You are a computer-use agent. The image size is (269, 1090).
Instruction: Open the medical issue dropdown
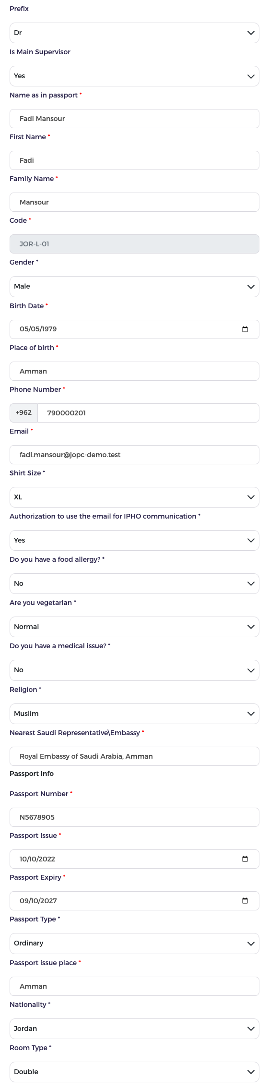pos(134,670)
